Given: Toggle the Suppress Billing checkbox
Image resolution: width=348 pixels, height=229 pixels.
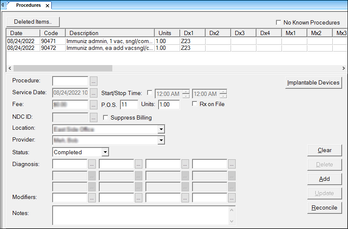Looking at the screenshot, I should point(106,117).
